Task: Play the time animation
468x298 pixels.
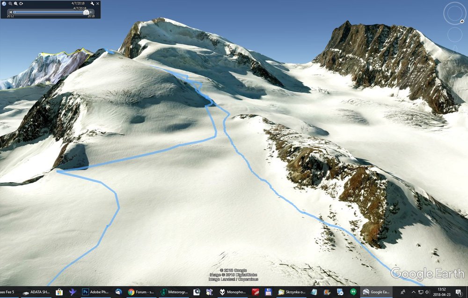Action: click(21, 4)
